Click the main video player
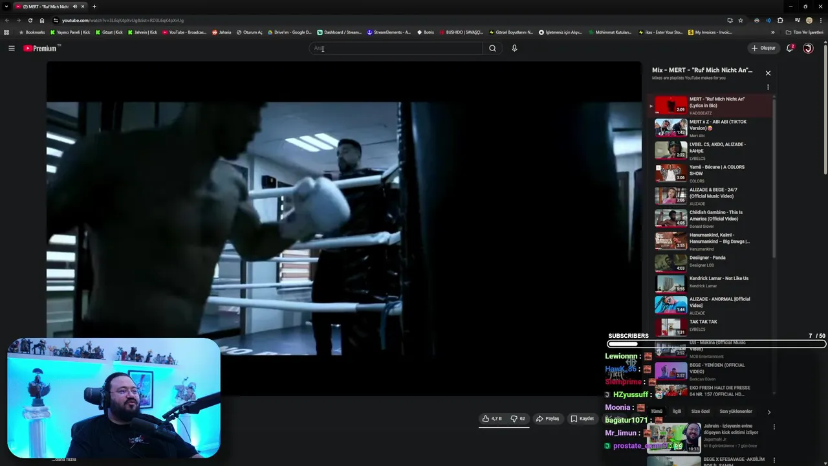The height and width of the screenshot is (466, 828). point(344,228)
